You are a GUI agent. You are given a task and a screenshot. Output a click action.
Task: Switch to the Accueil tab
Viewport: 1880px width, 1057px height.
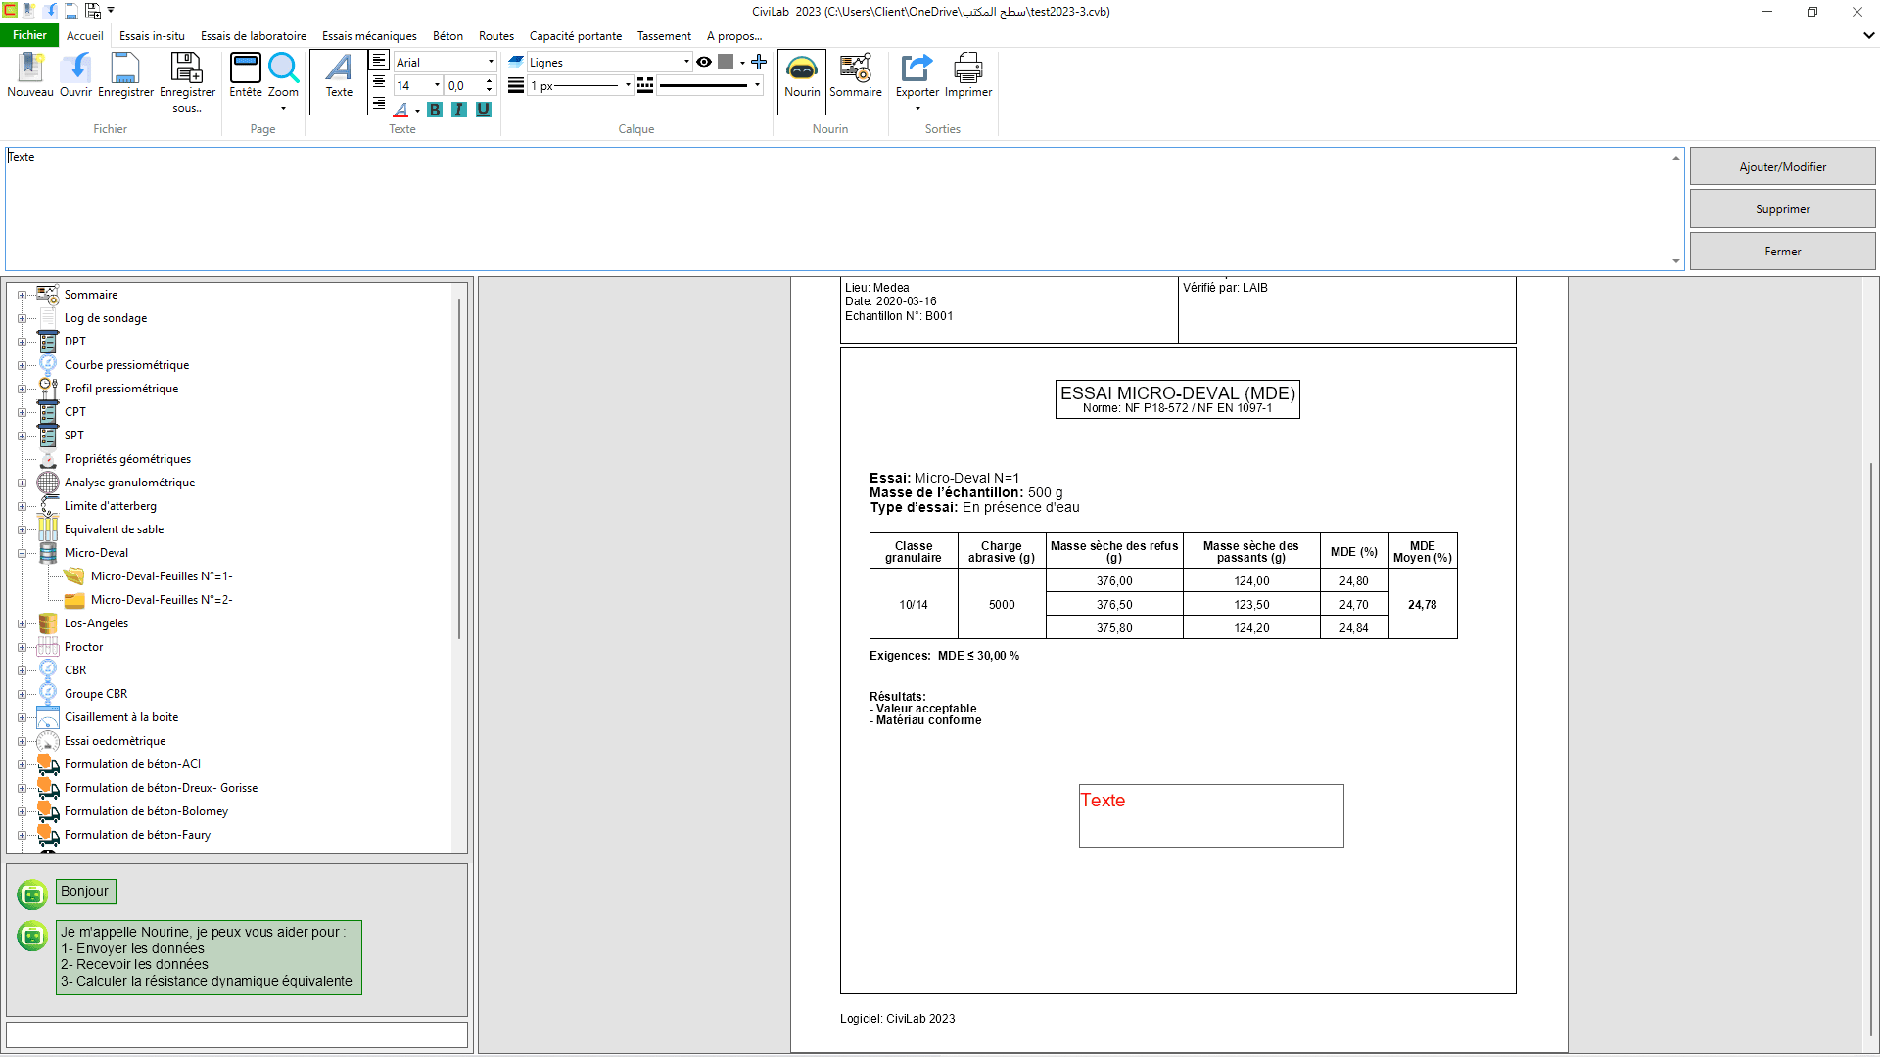(x=85, y=36)
